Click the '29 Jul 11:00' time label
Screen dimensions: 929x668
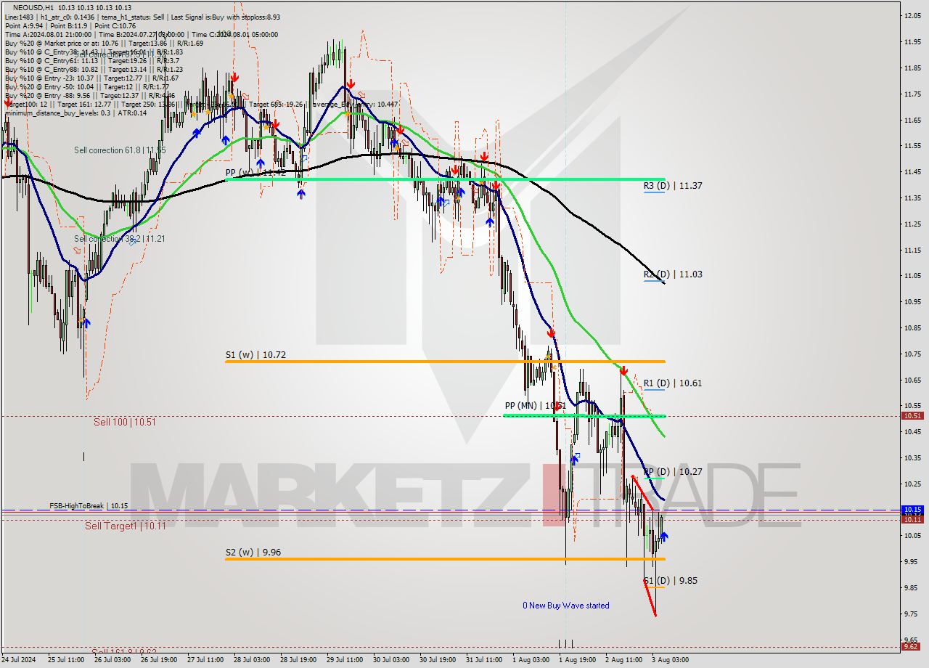pos(345,660)
